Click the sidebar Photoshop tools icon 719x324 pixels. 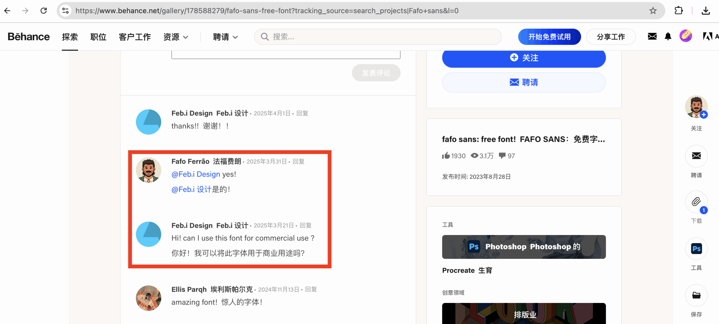click(696, 248)
